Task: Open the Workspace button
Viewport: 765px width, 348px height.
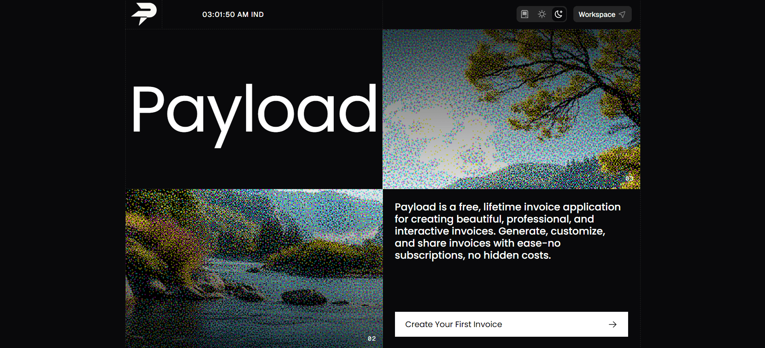Action: click(602, 14)
